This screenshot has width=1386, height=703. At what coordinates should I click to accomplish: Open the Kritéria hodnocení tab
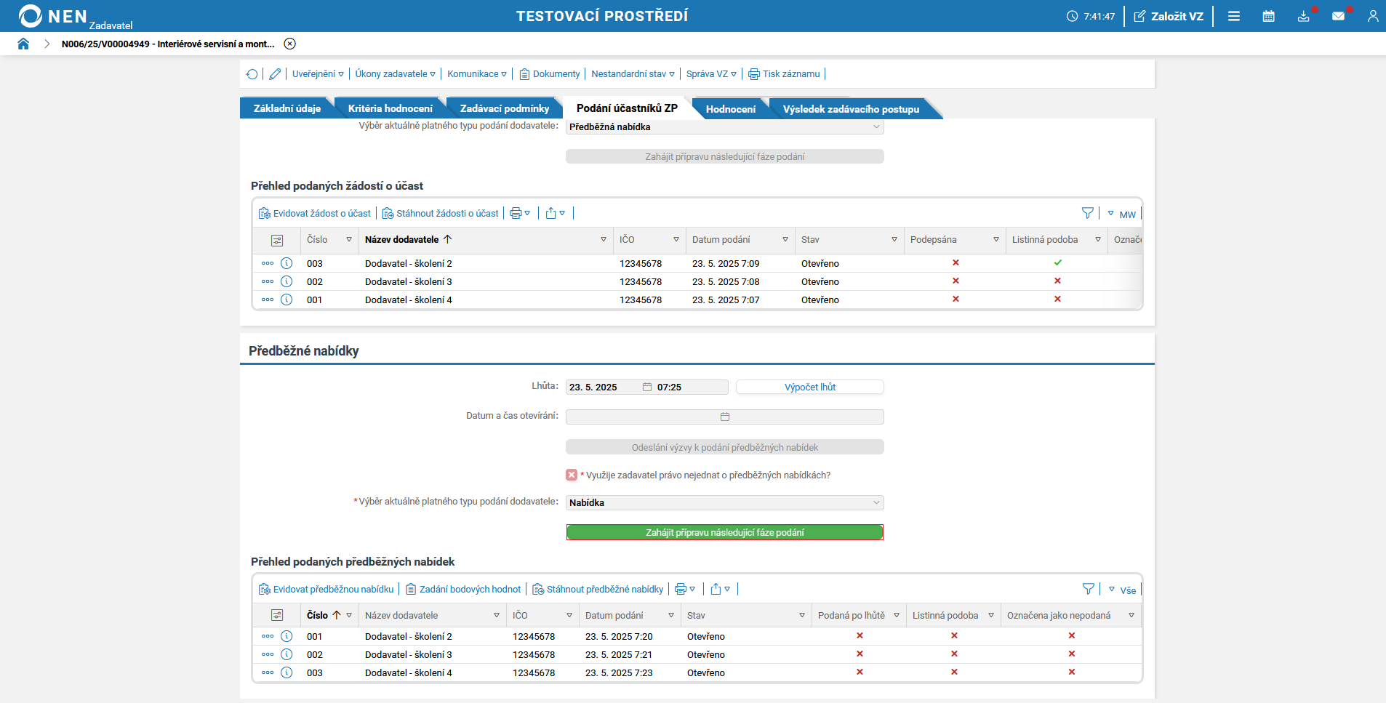tap(390, 108)
